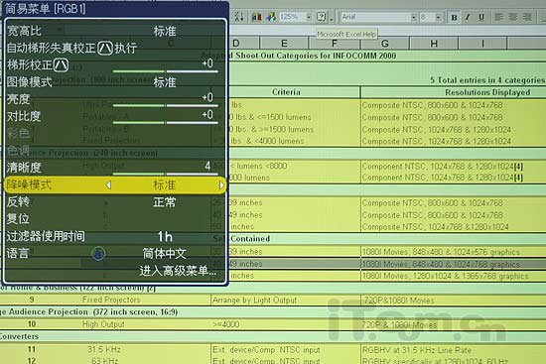Image resolution: width=546 pixels, height=364 pixels.
Task: Select column G header
Action: [x=385, y=44]
